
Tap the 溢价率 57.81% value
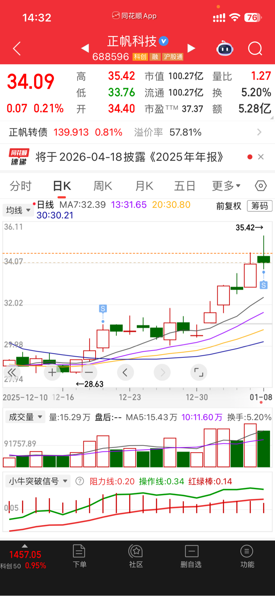point(185,132)
